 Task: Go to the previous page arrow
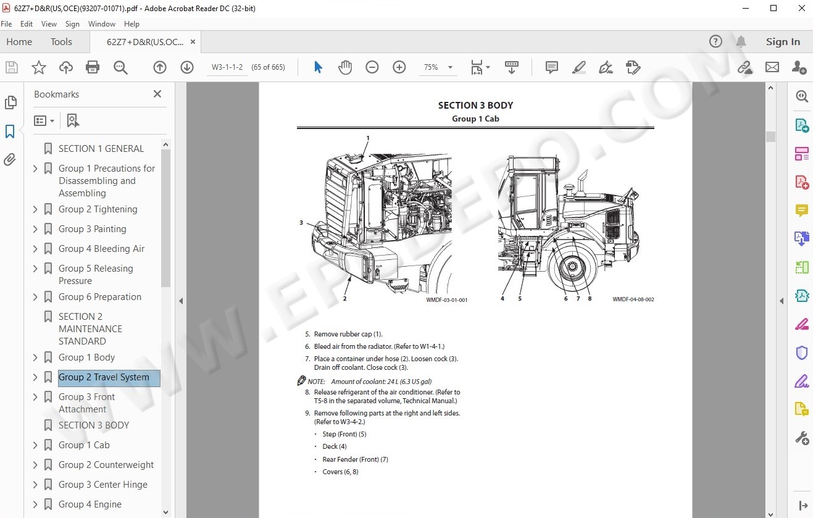pos(160,67)
